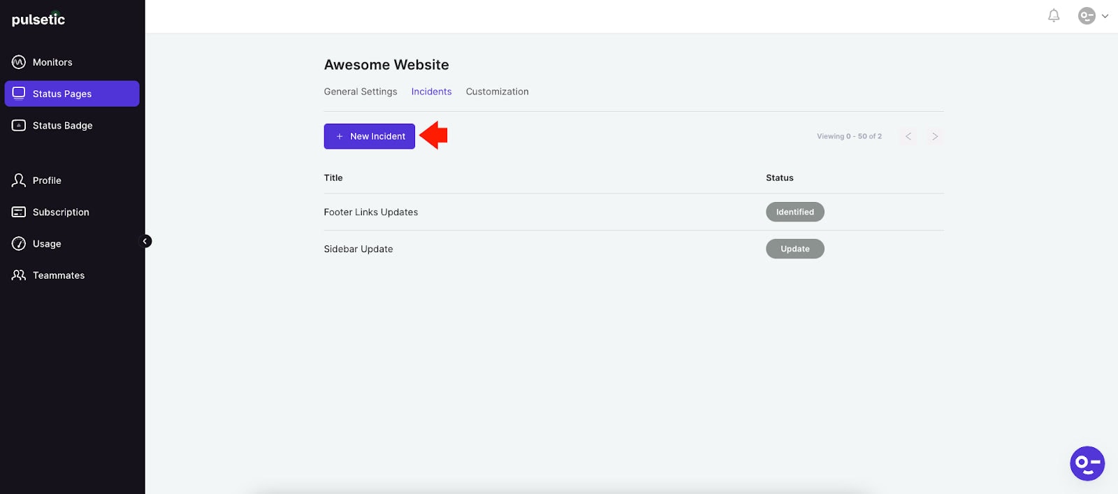This screenshot has width=1118, height=494.
Task: Create a New Incident
Action: tap(370, 136)
